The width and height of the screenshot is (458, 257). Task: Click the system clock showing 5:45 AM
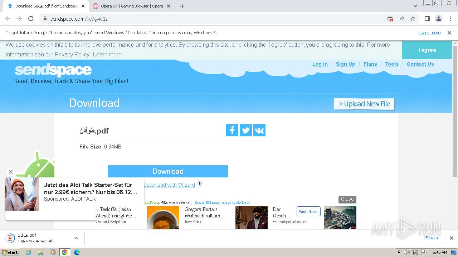440,252
